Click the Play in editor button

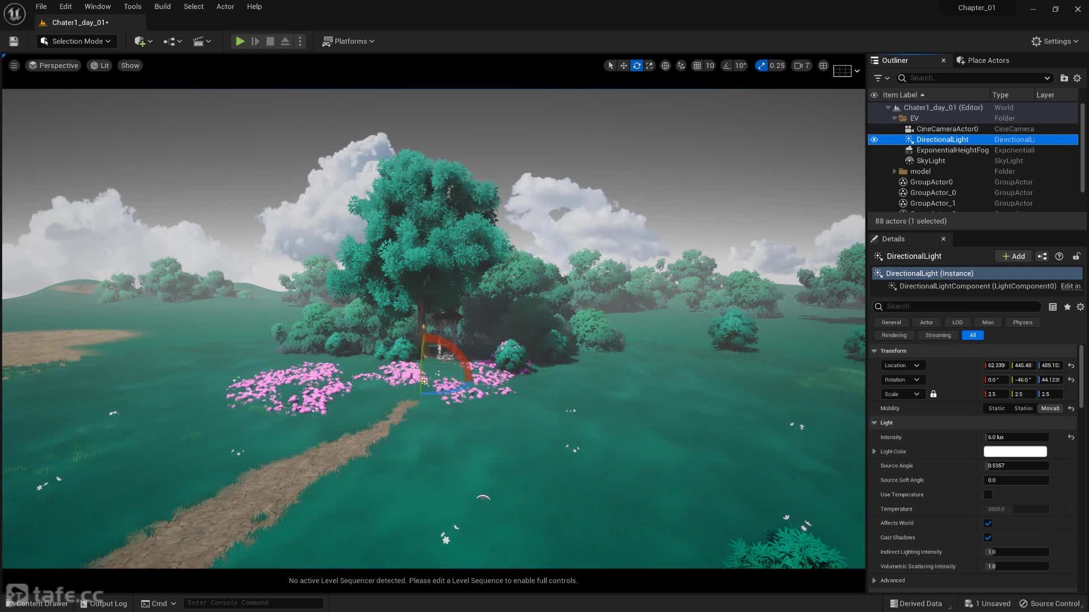coord(240,41)
